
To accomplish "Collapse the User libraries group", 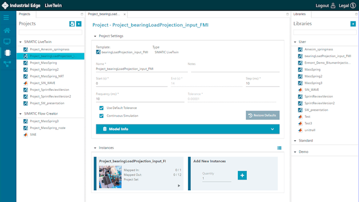I will tap(295, 42).
